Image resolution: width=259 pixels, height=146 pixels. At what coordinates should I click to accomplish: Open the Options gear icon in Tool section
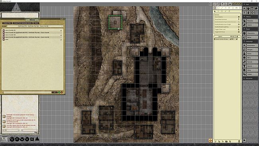coord(252,13)
